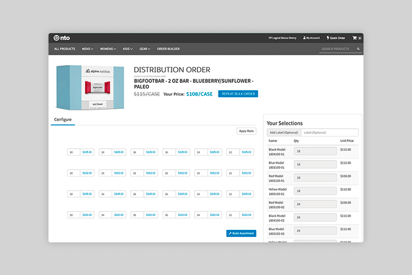Screen dimensions: 412x275
Task: Open Quick Order
Action: pyautogui.click(x=336, y=38)
